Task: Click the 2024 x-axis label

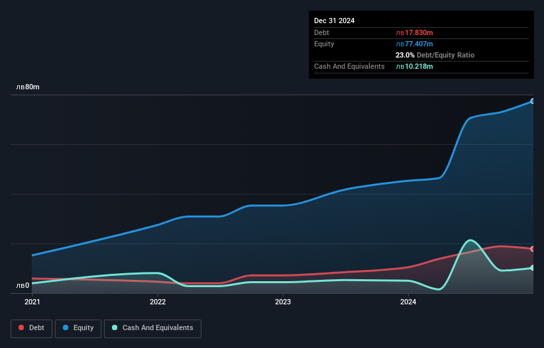Action: click(x=408, y=302)
